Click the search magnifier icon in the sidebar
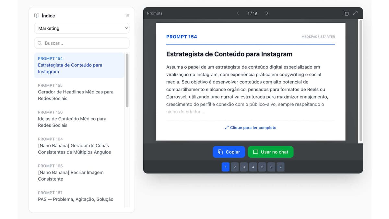This screenshot has height=219, width=389. point(40,43)
